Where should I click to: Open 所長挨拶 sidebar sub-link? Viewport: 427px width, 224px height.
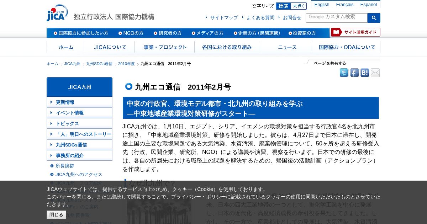[65, 166]
